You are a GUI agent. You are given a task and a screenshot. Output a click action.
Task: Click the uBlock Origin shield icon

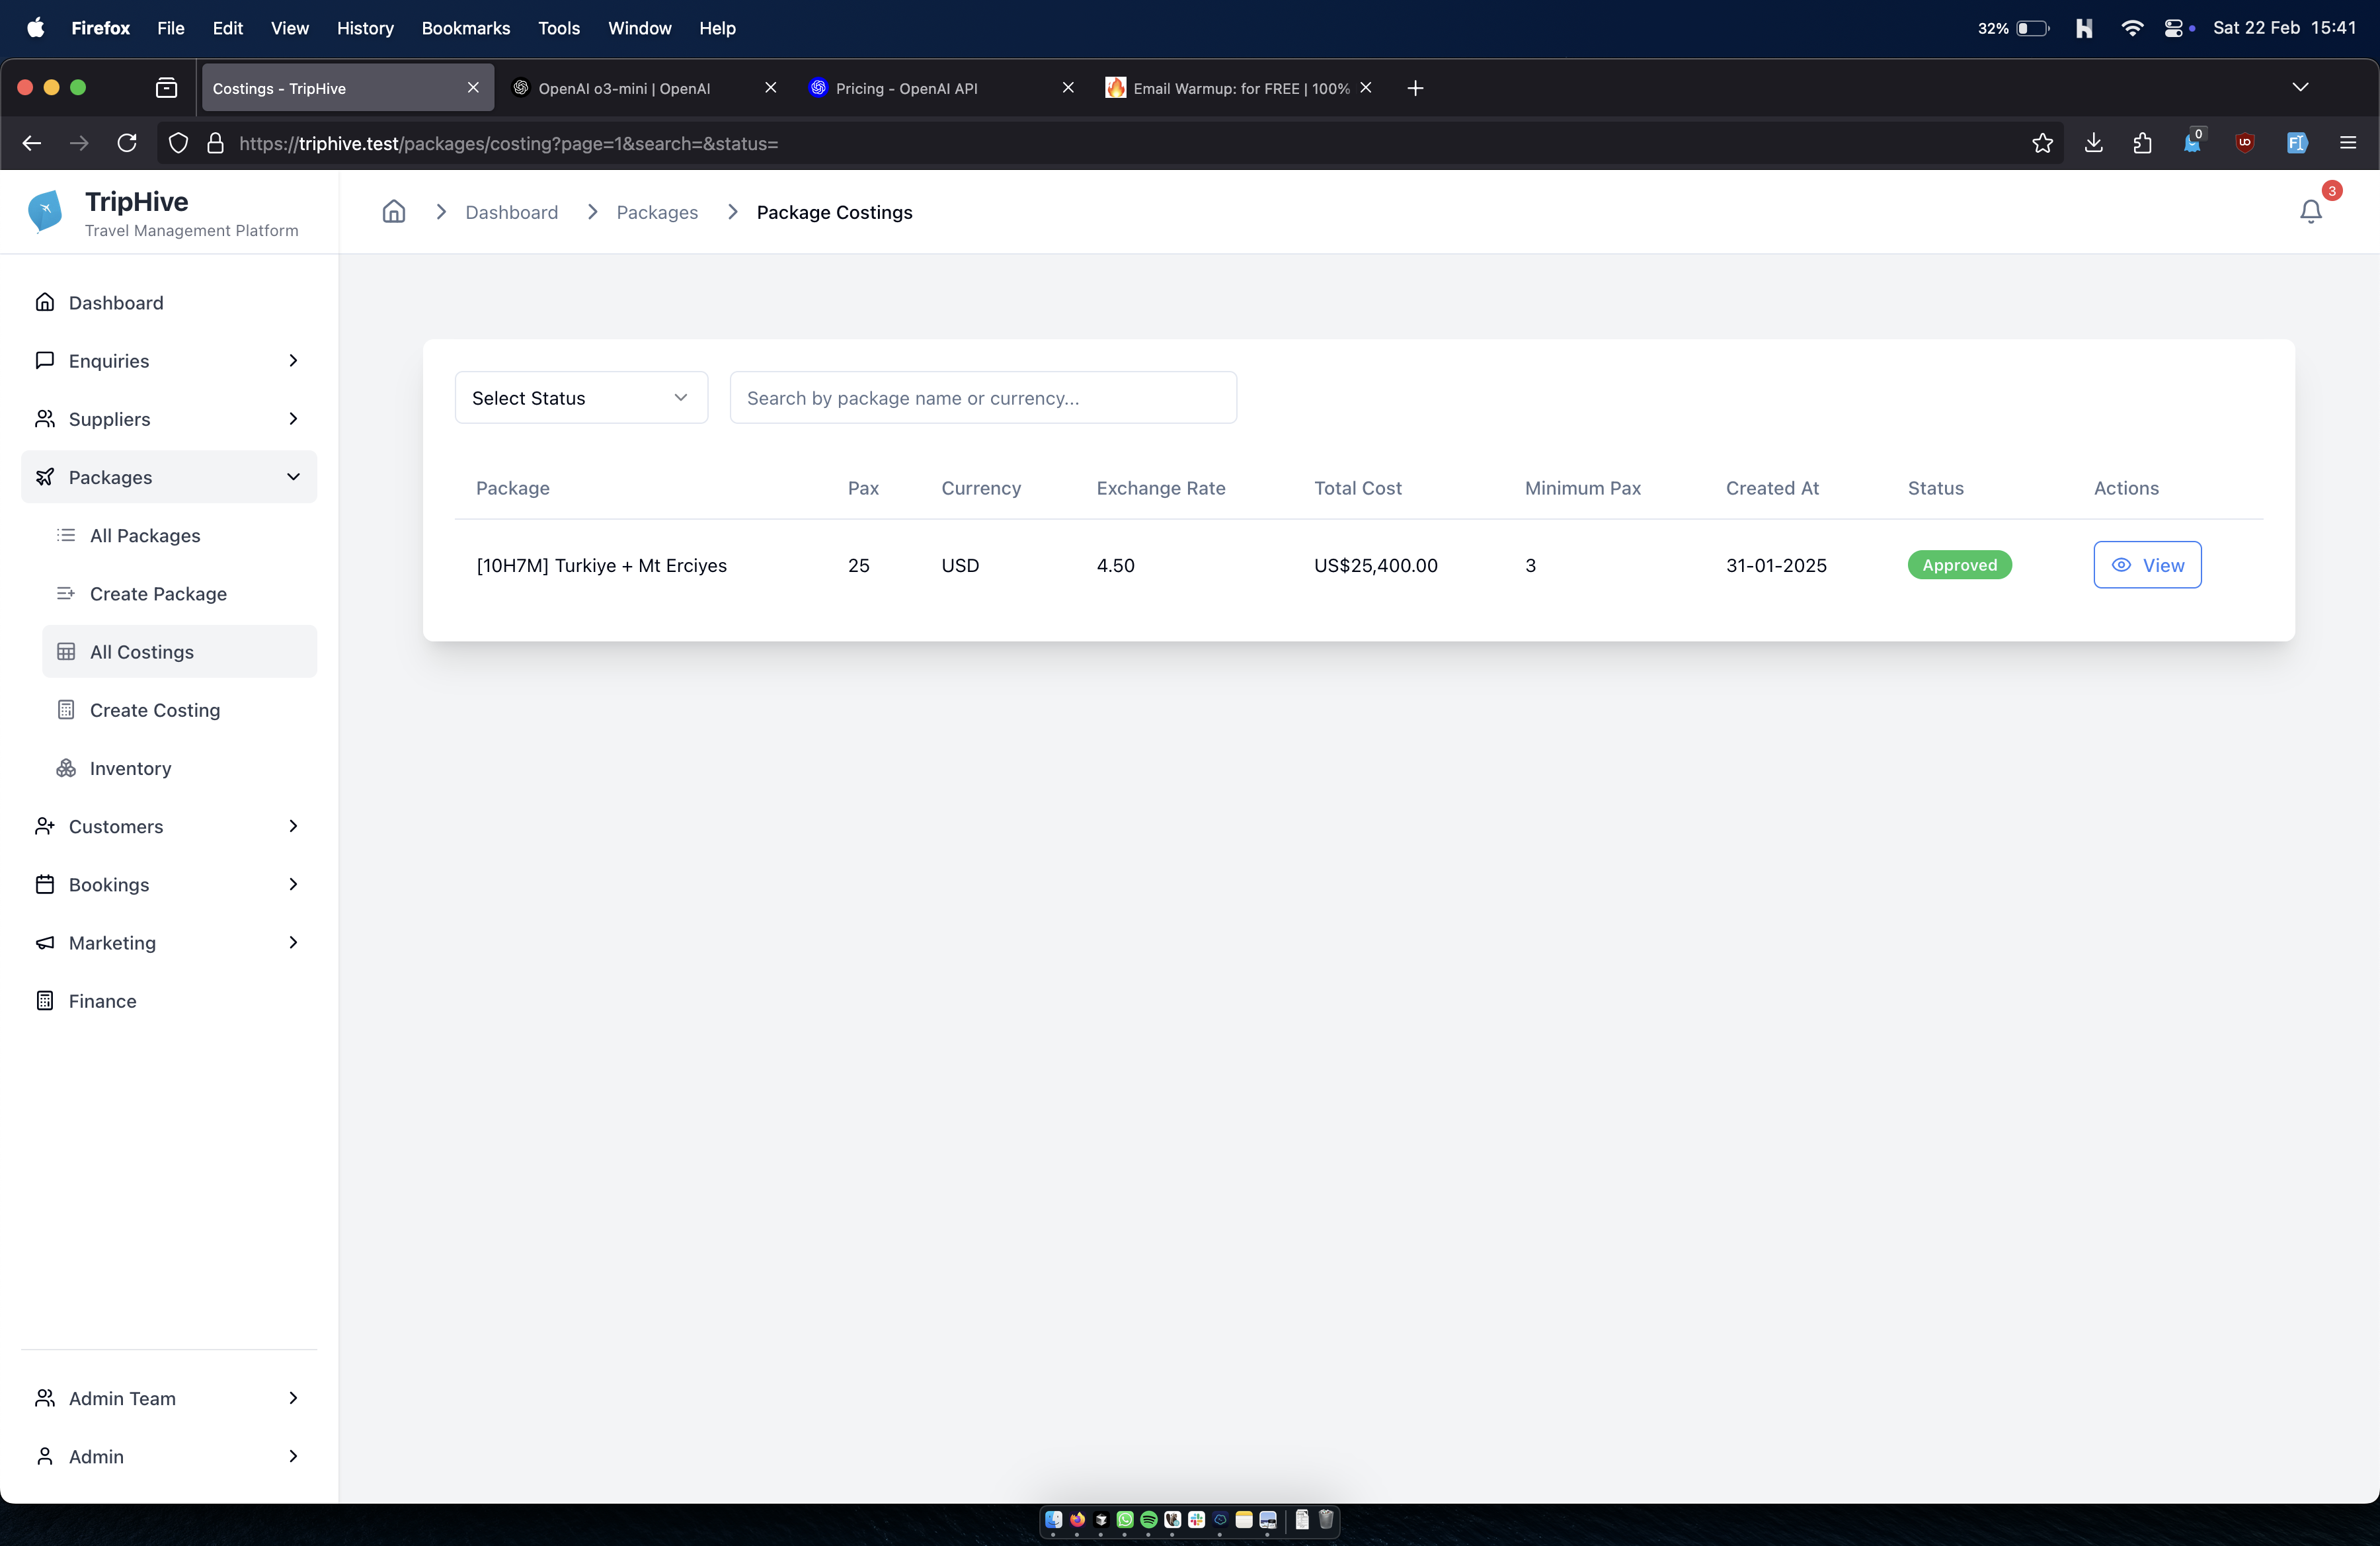pos(2245,143)
